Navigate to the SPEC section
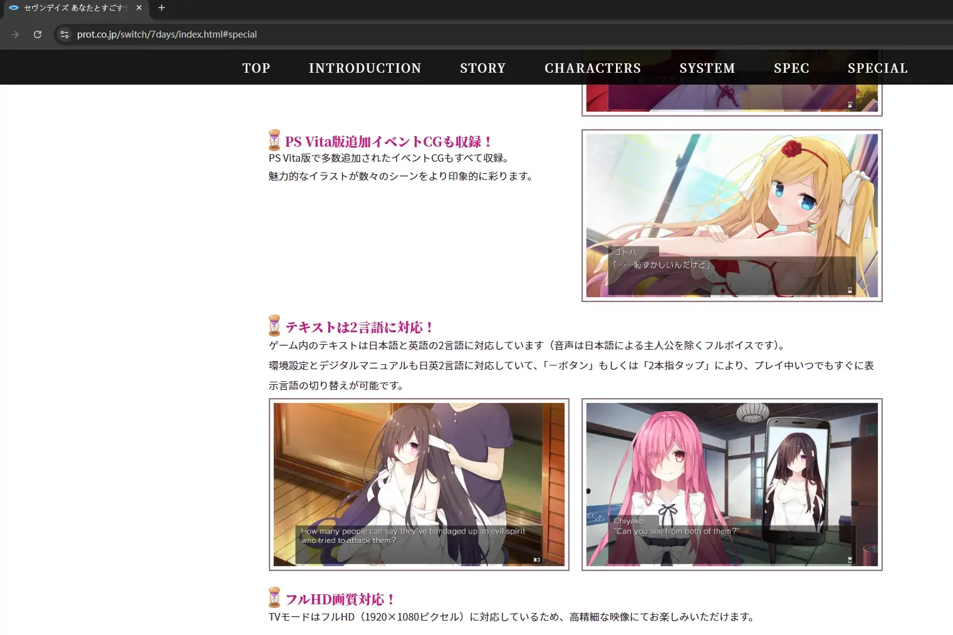953x635 pixels. coord(792,68)
